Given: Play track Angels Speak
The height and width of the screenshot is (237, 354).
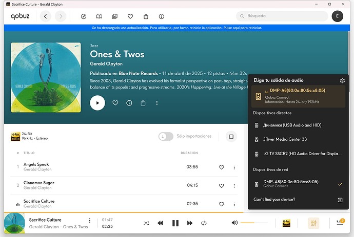Looking at the screenshot, I should click(x=36, y=164).
